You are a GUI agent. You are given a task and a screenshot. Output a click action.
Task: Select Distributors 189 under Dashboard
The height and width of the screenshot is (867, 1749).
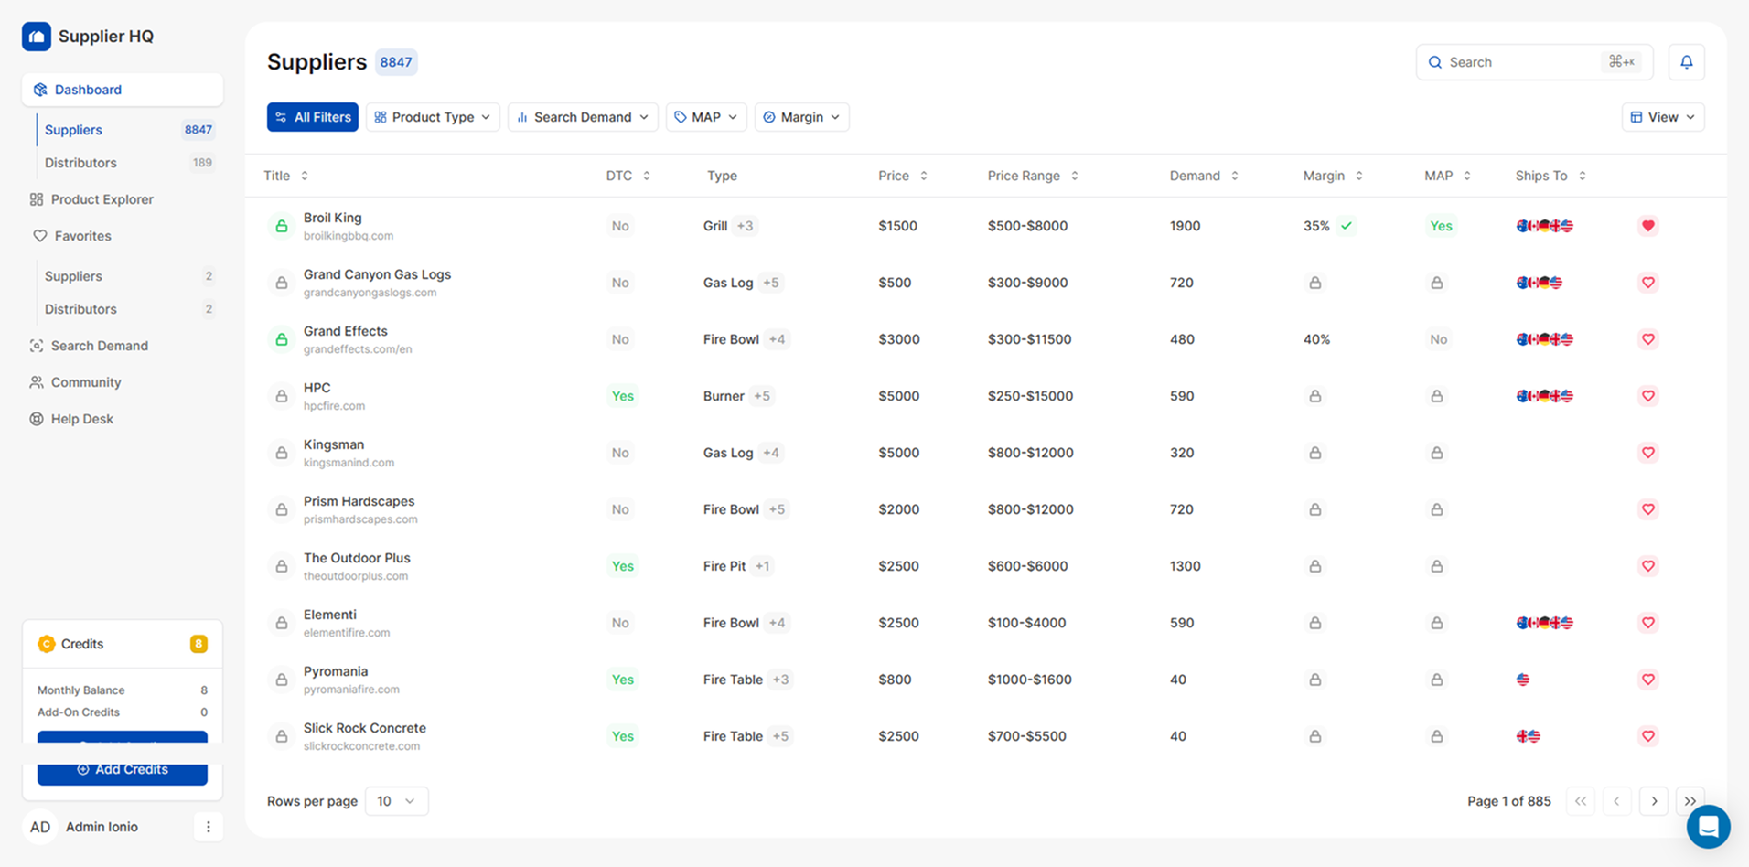[x=128, y=163]
